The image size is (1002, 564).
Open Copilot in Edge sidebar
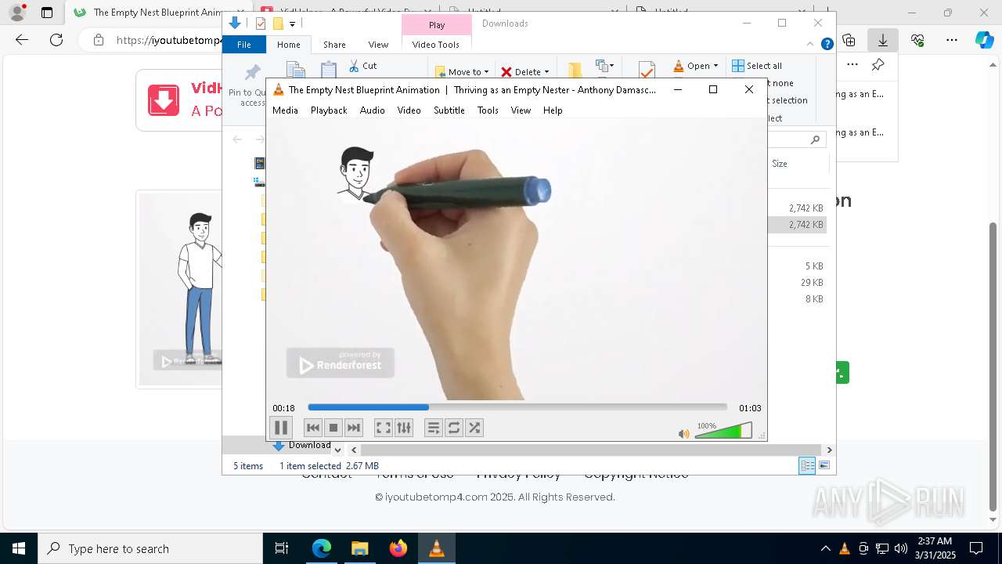pos(984,40)
